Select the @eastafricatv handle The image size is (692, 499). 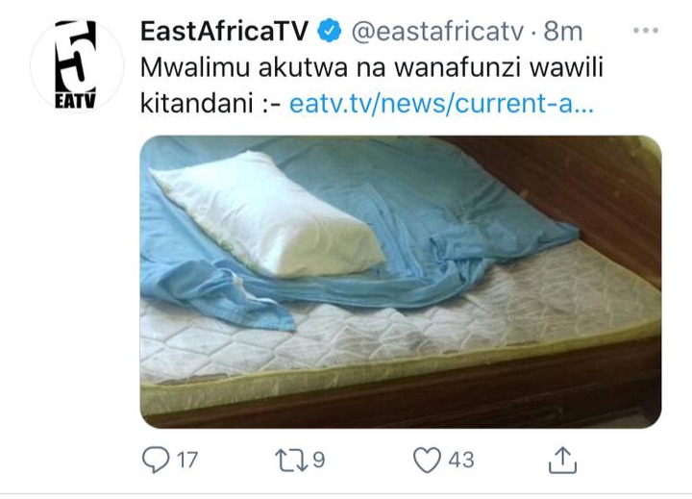437,32
